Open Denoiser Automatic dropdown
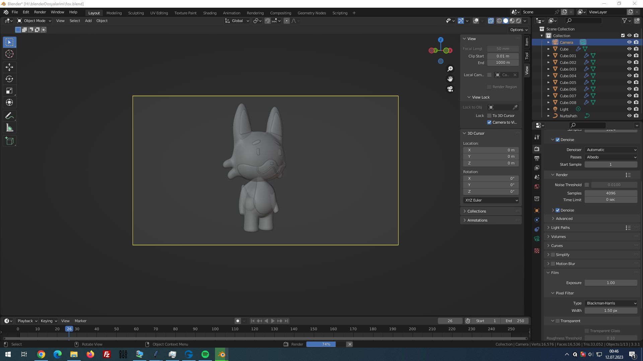Viewport: 643px width, 361px height. click(611, 150)
